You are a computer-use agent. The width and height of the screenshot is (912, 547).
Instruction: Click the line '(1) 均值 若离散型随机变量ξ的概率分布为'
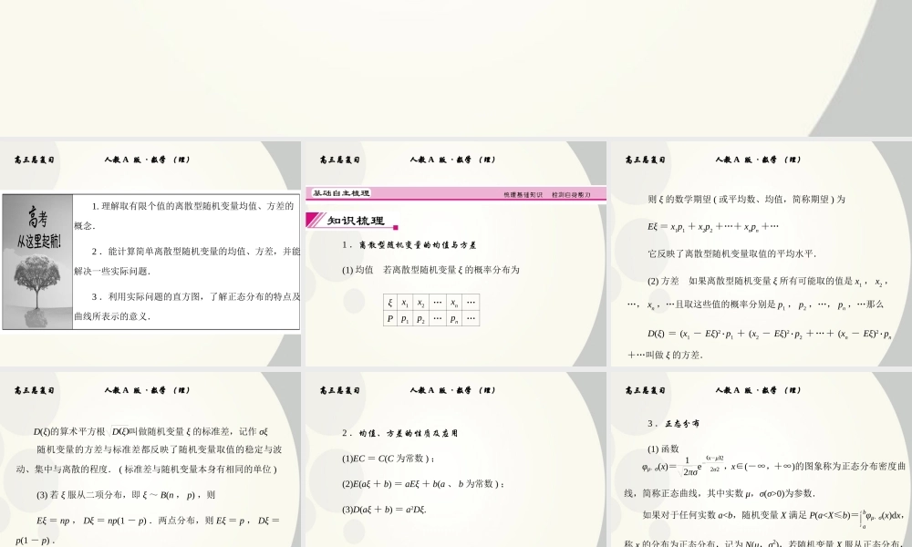(x=430, y=270)
